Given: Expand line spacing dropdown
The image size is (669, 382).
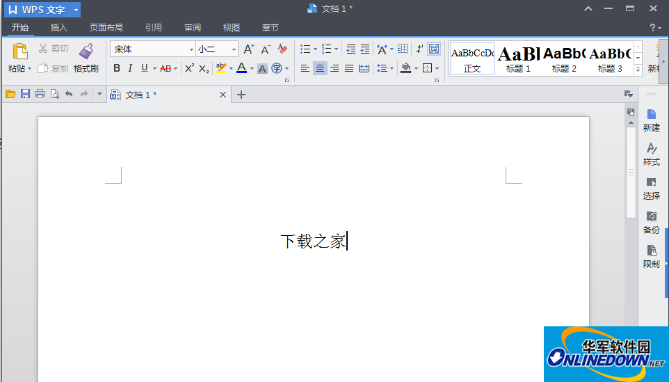Looking at the screenshot, I should [392, 68].
